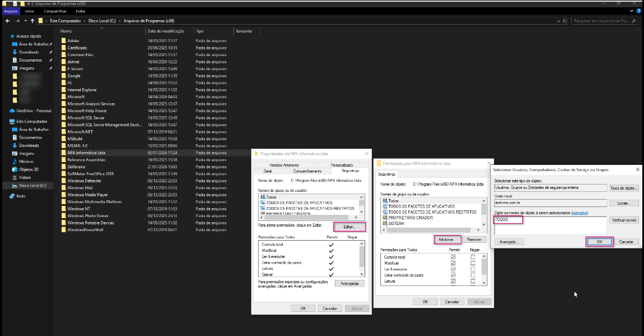Click vertical scrollbar of Permissões checkbox list
The image size is (644, 336).
point(484,269)
